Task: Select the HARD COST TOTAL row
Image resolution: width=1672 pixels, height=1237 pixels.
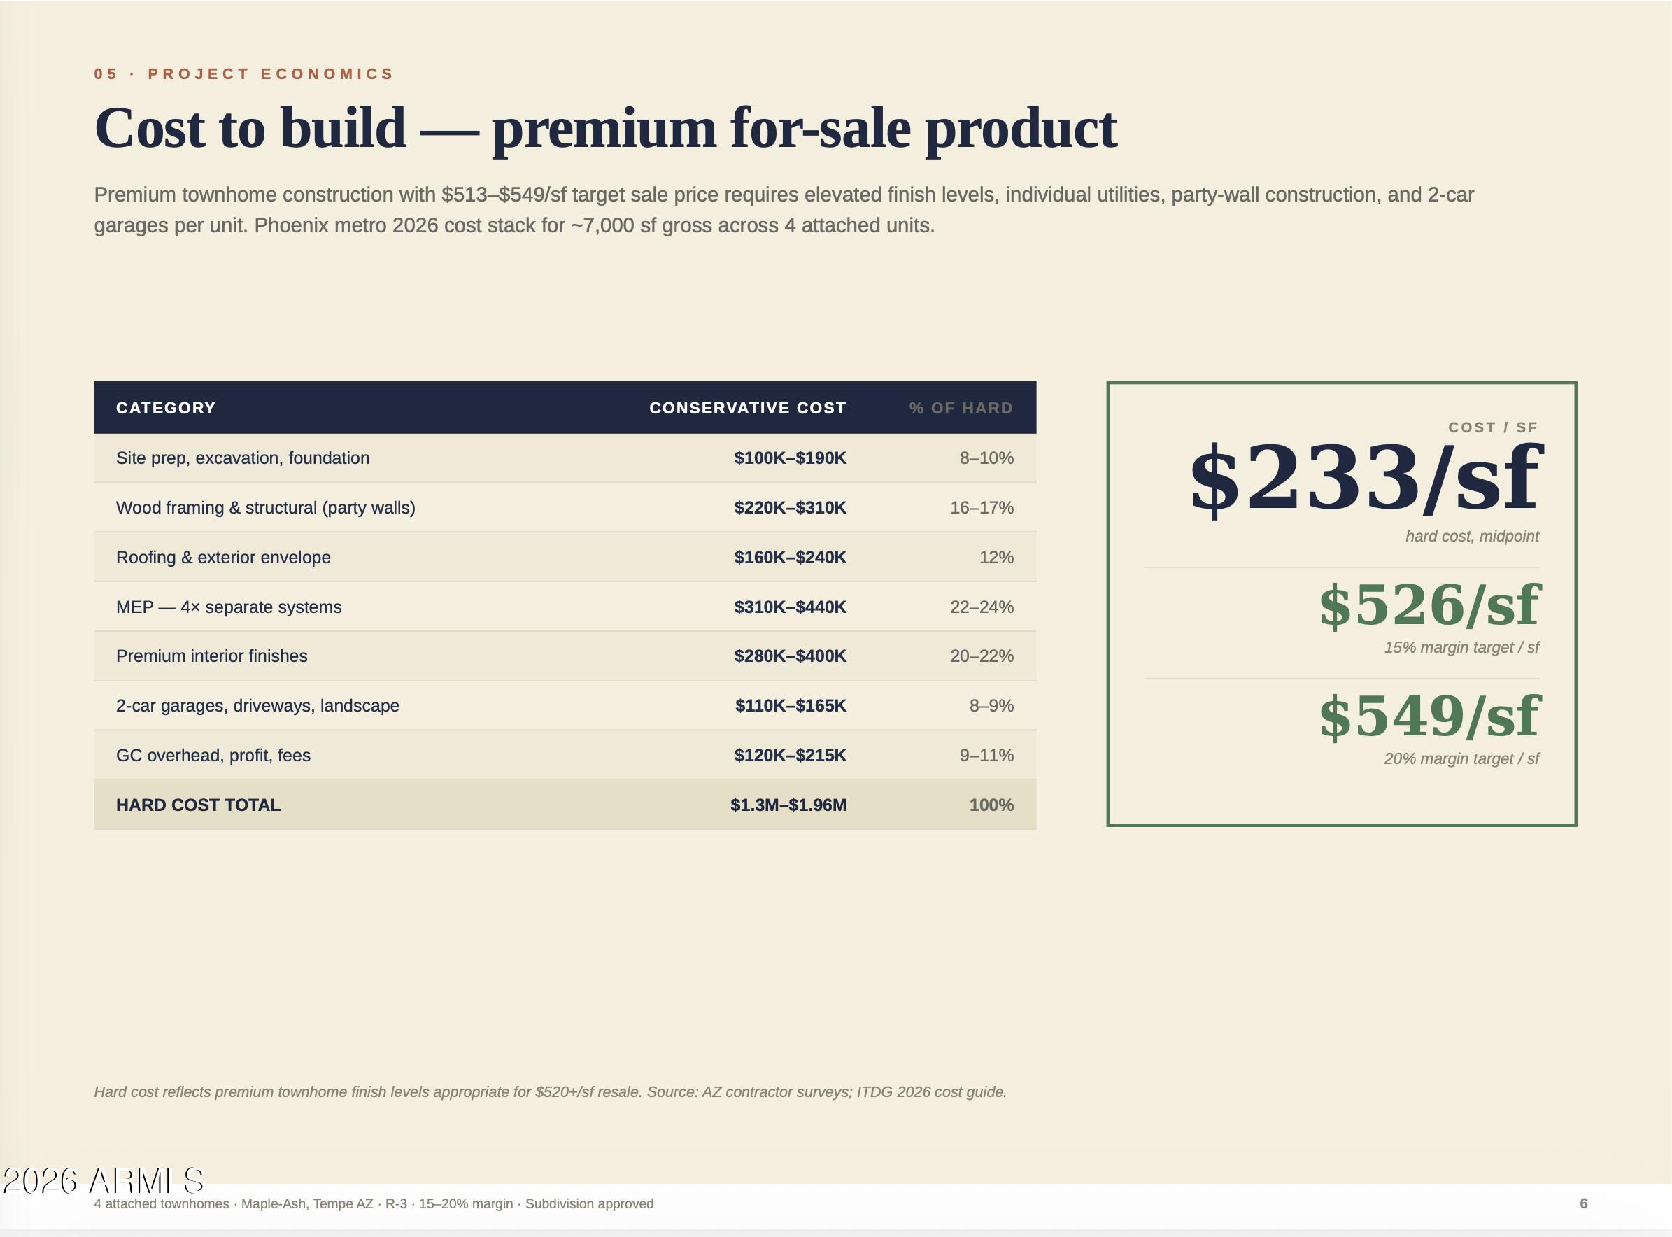Action: click(x=565, y=805)
